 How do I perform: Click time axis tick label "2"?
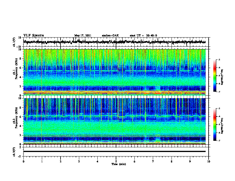61,161
